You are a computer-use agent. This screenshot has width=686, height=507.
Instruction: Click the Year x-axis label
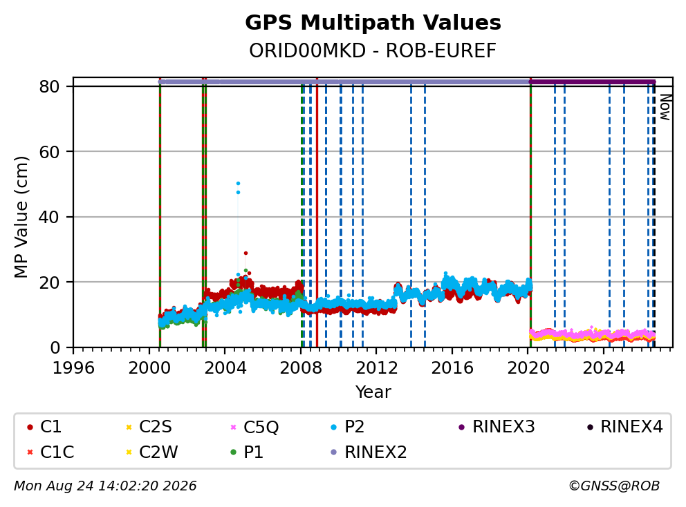373,392
